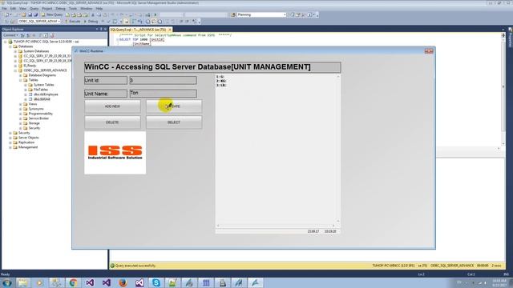Click the Save All icon in toolbar
The width and height of the screenshot is (513, 288).
point(35,14)
